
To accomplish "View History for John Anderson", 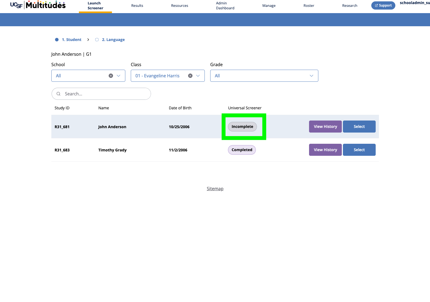I will (325, 127).
